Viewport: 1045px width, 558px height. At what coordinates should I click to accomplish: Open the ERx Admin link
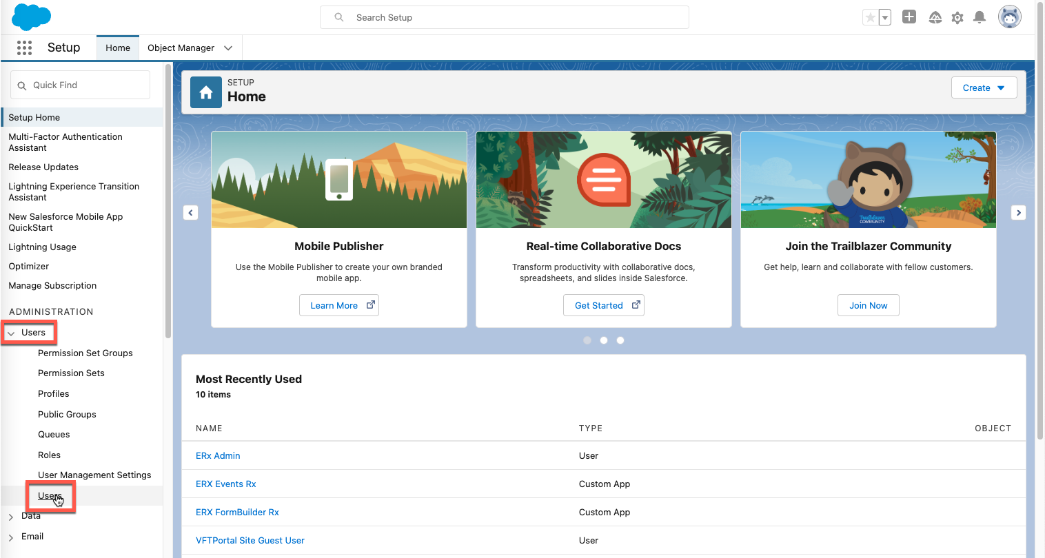[x=218, y=455]
